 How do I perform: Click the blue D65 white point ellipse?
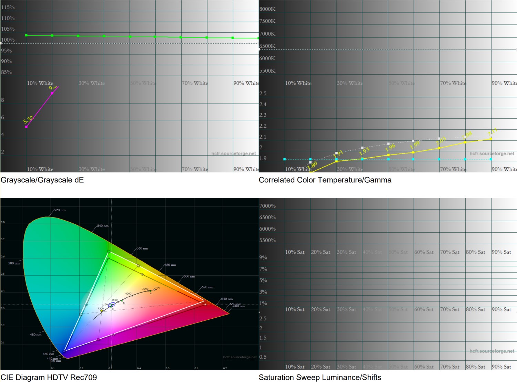click(112, 305)
